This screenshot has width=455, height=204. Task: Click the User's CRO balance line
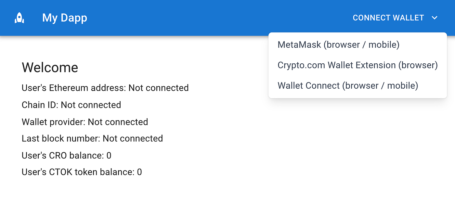[x=66, y=155]
